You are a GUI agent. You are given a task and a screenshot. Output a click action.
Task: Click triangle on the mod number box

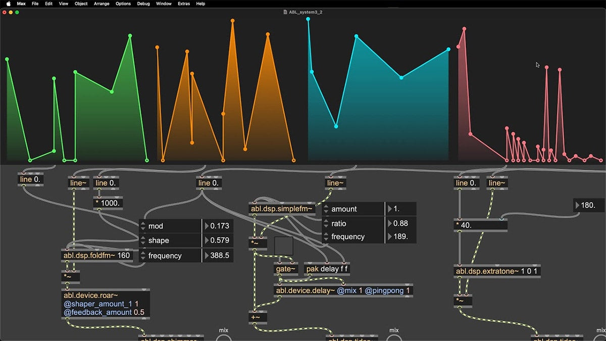(x=206, y=226)
